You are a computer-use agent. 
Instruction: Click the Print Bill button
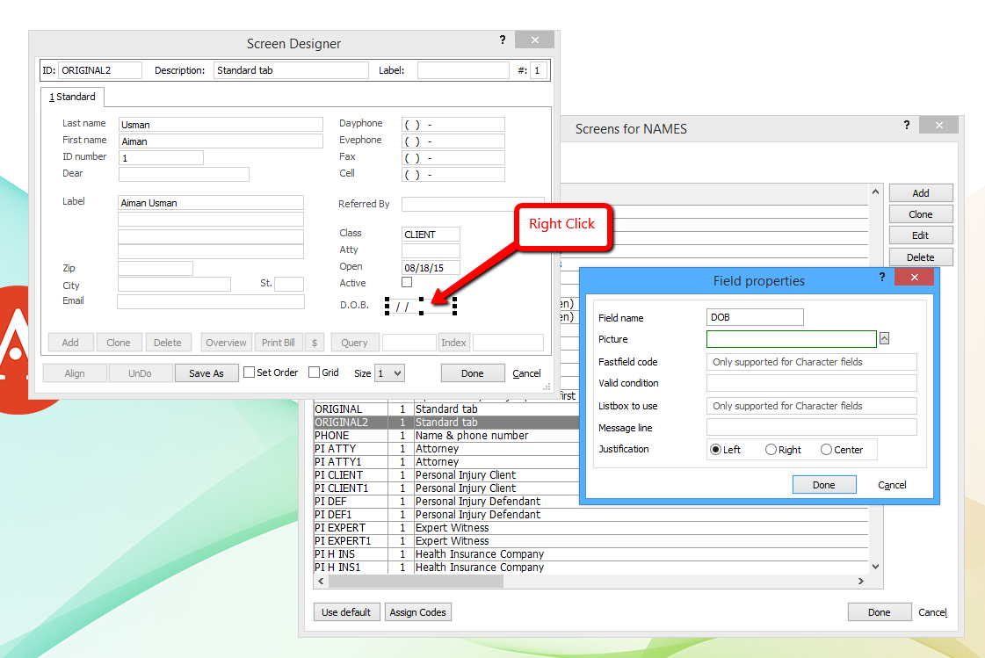click(280, 342)
